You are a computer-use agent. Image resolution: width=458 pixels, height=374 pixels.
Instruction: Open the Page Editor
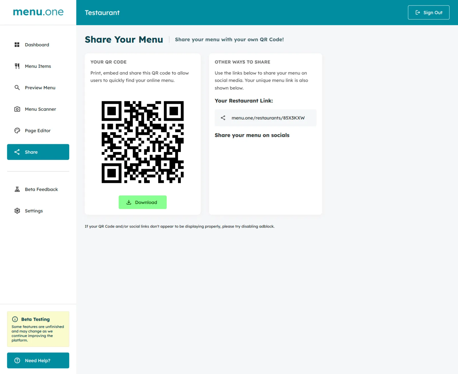tap(38, 130)
